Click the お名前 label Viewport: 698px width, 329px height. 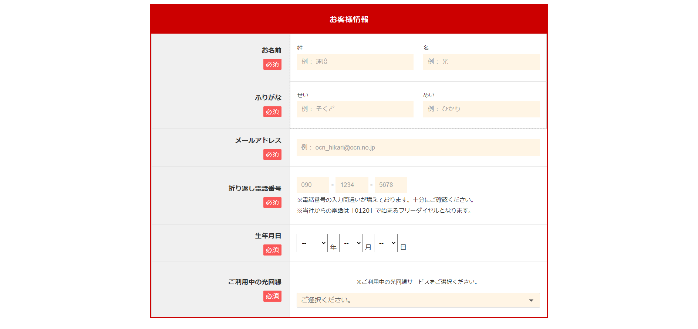pyautogui.click(x=272, y=50)
